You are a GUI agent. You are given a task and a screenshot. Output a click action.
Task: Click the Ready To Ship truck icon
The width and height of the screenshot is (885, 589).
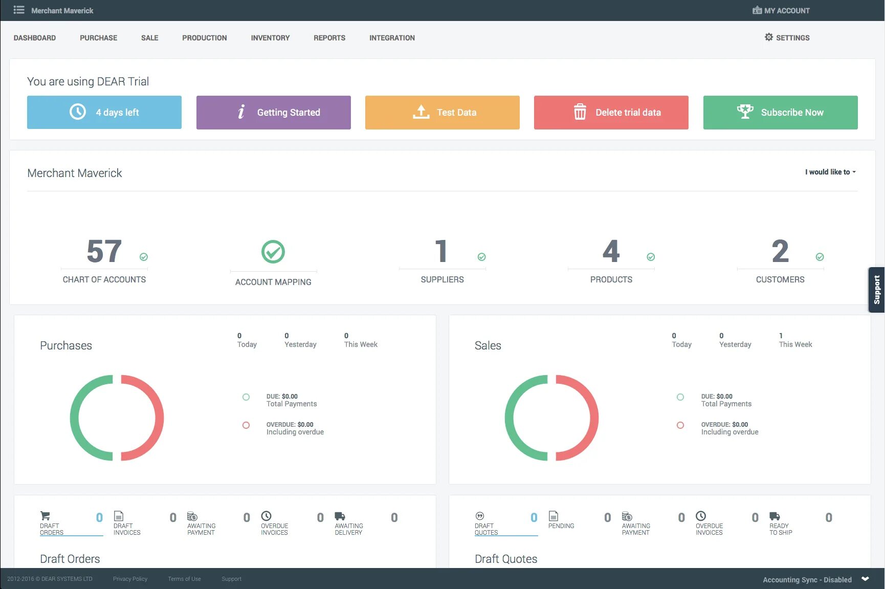point(775,516)
